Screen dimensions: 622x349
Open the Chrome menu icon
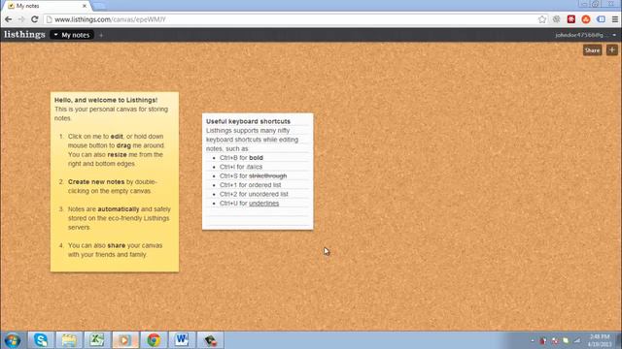615,19
